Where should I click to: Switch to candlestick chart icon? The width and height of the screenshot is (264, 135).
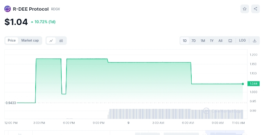[x=61, y=41]
